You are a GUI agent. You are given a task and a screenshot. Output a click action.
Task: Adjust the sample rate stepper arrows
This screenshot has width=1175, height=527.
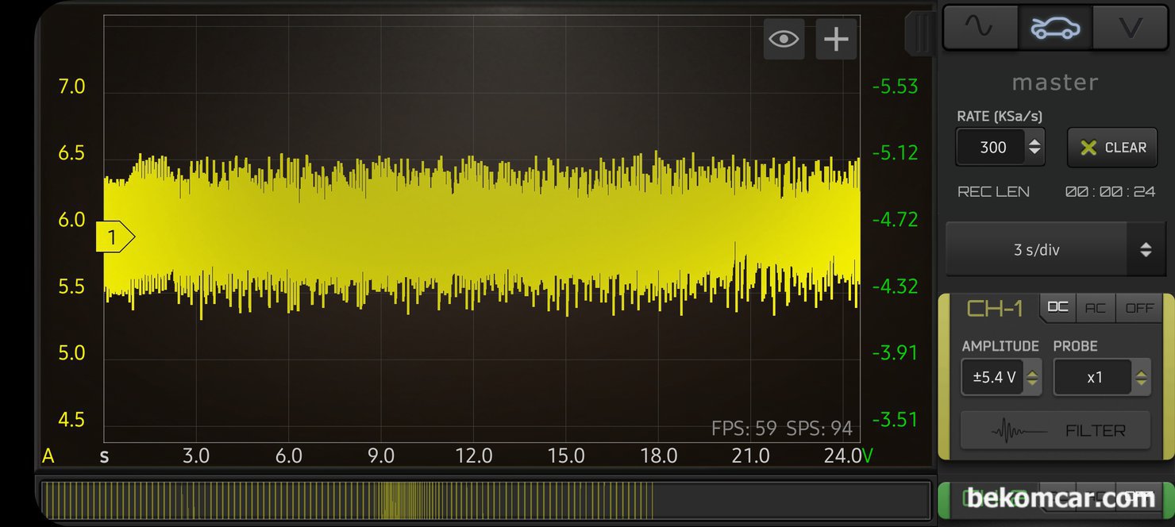tap(1034, 148)
